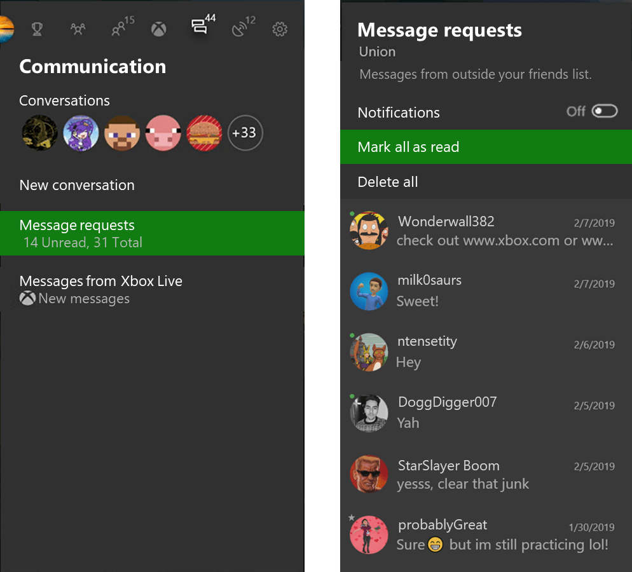Open the Broadcast tab with 12 badge
Image resolution: width=632 pixels, height=572 pixels.
click(x=243, y=27)
